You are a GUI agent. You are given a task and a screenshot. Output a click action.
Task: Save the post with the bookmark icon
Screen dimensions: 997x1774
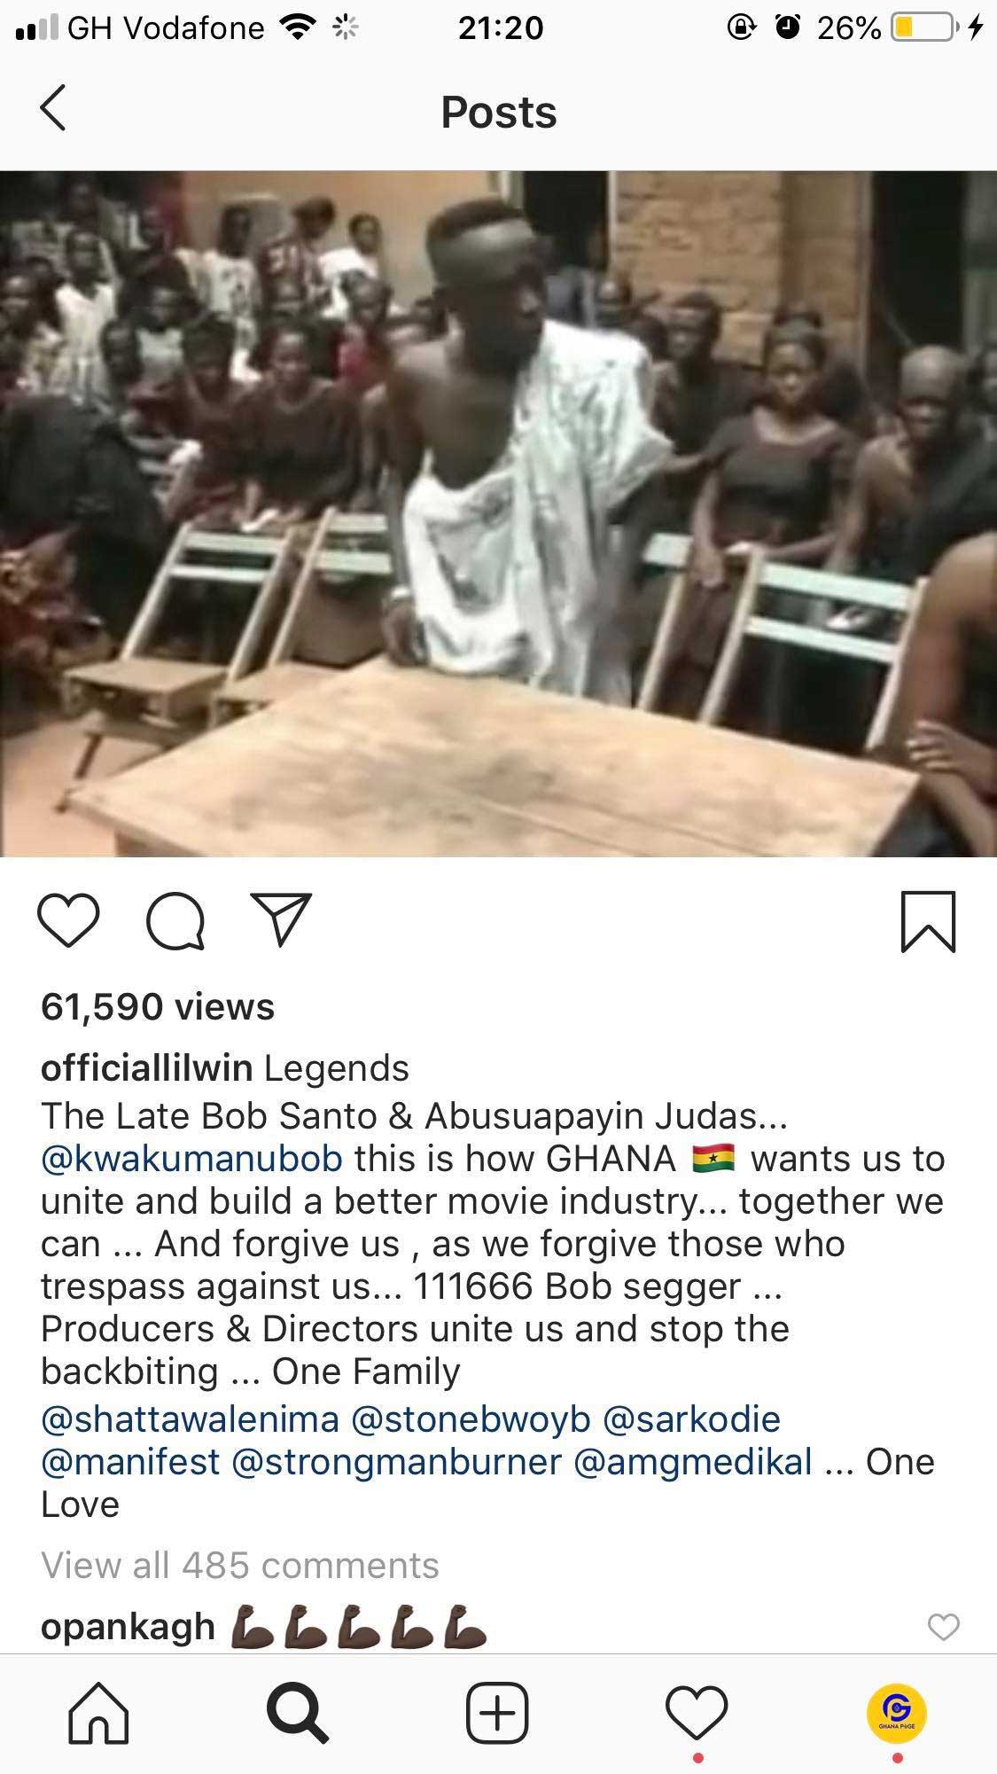point(929,922)
